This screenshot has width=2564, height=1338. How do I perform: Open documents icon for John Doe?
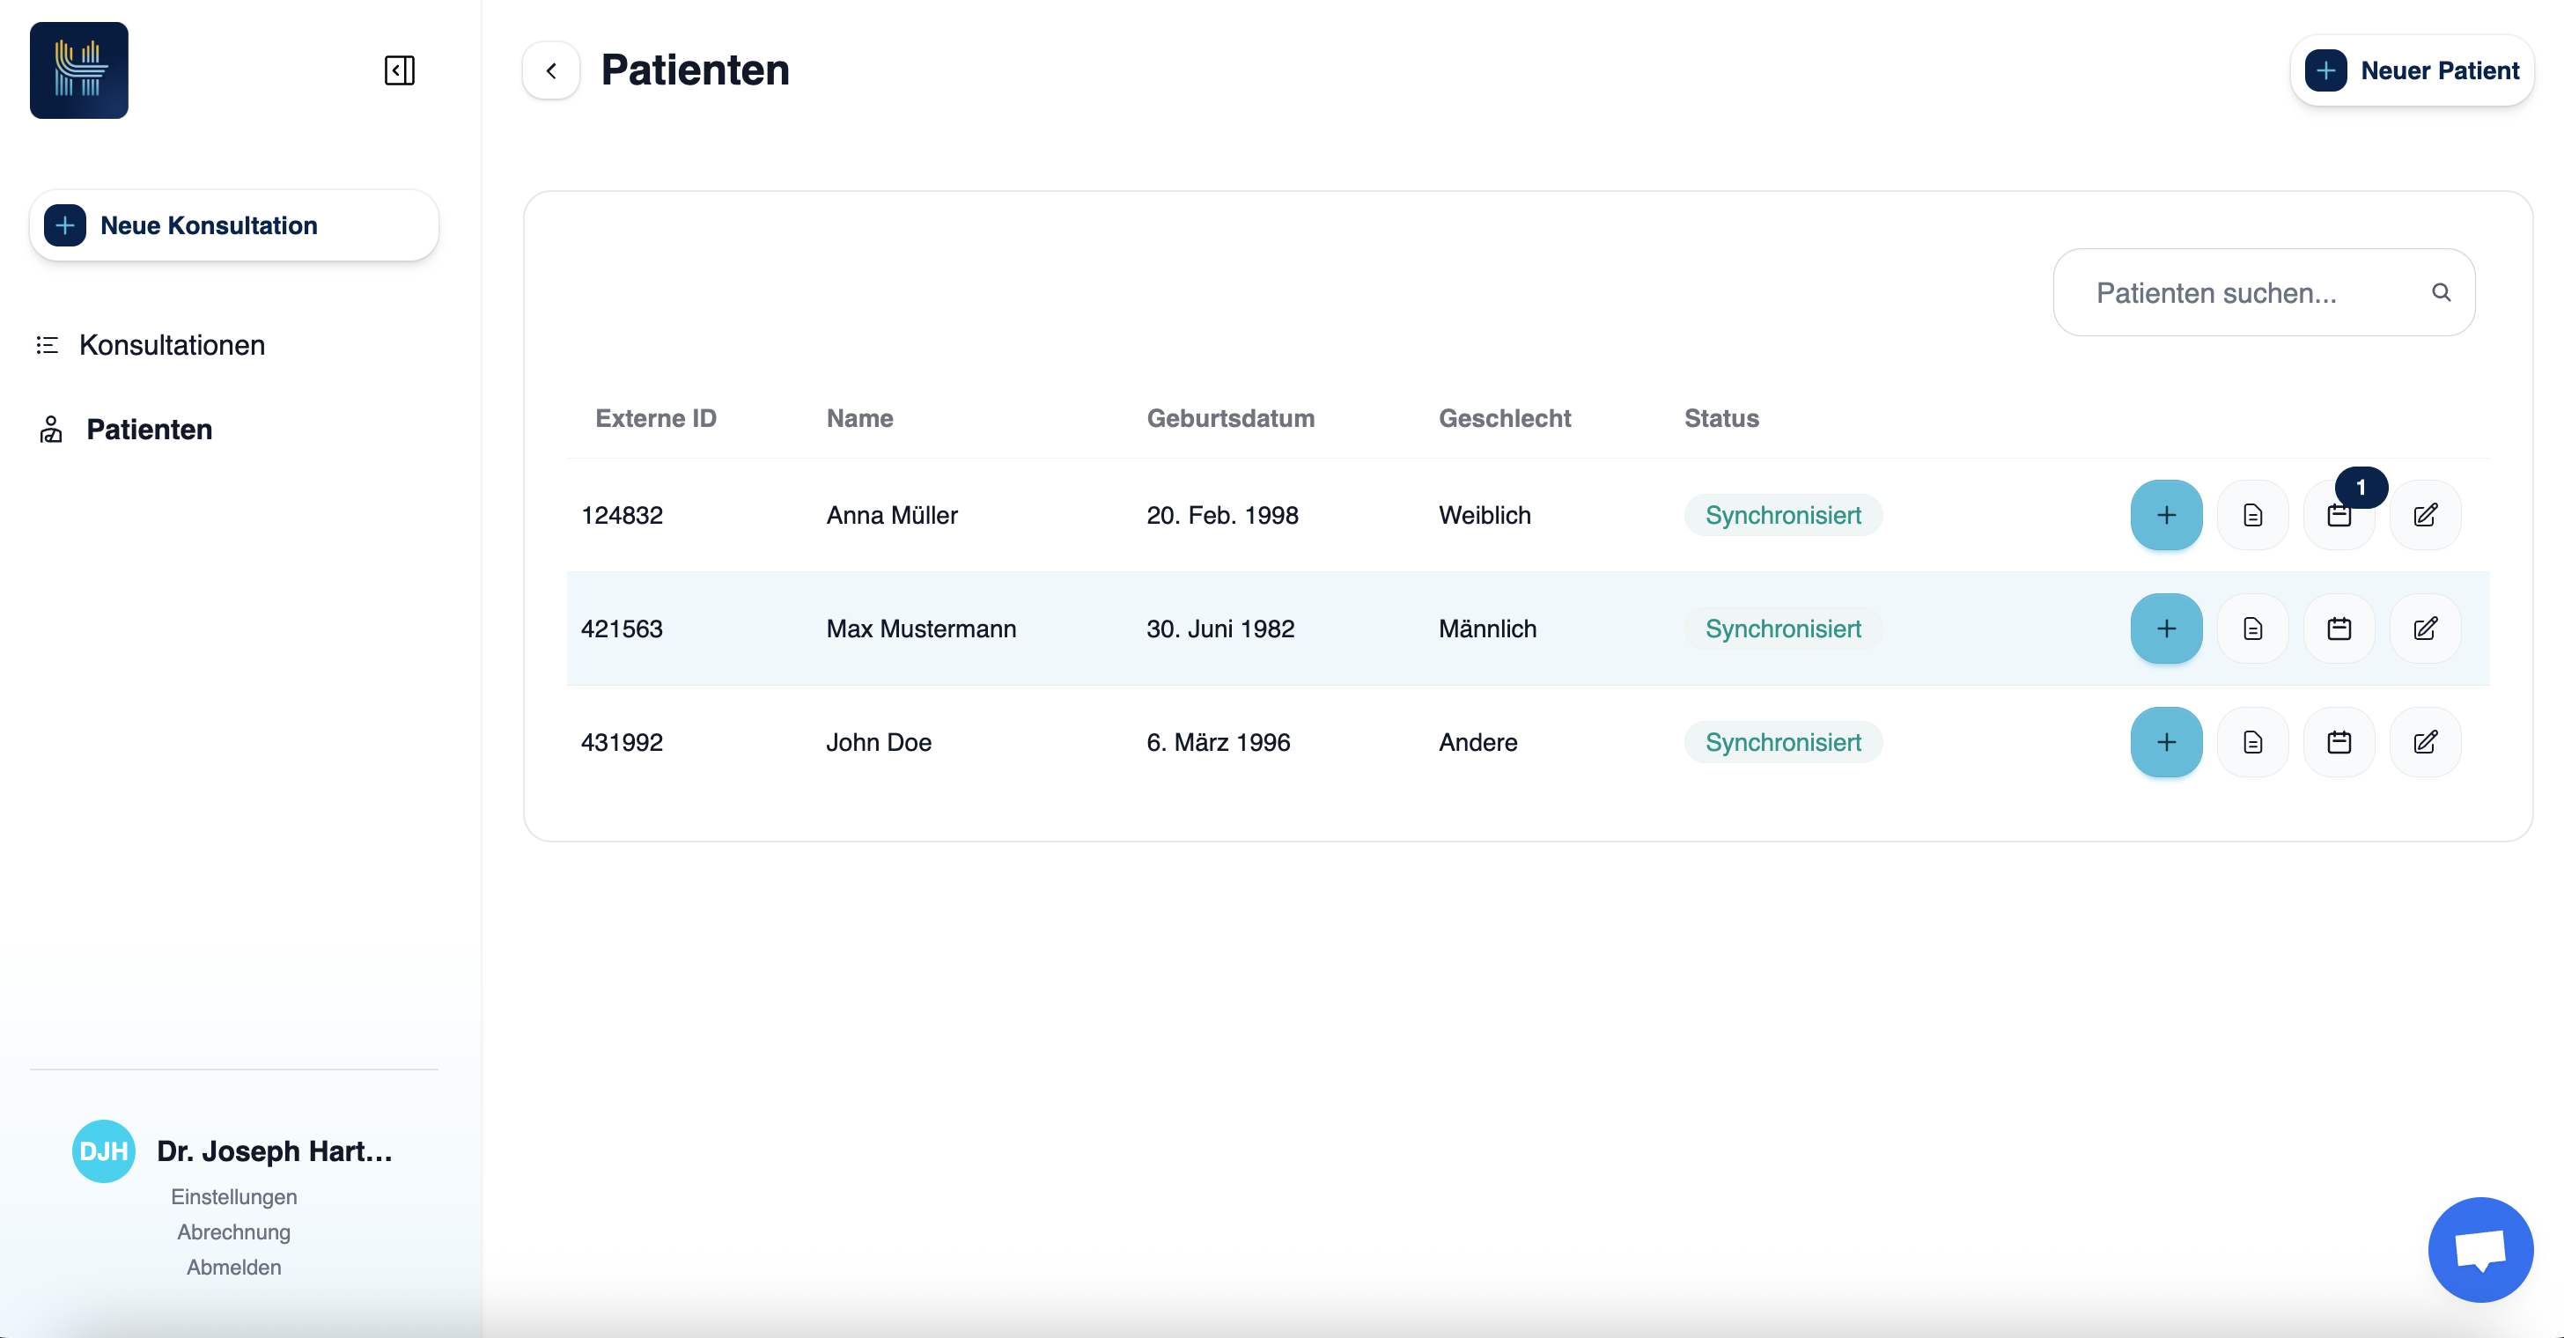coord(2252,742)
